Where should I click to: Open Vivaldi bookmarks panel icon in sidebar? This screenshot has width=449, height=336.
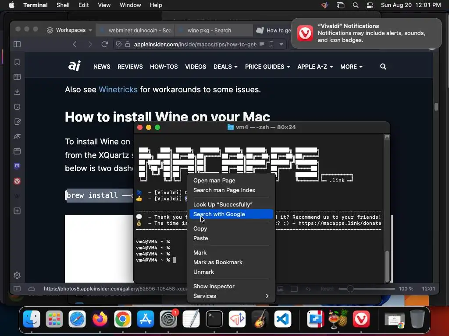point(17,62)
